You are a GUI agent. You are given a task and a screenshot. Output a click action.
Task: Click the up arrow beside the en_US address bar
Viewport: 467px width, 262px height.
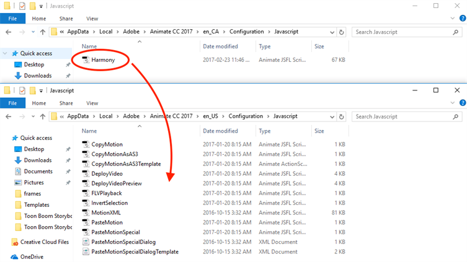tap(42, 116)
